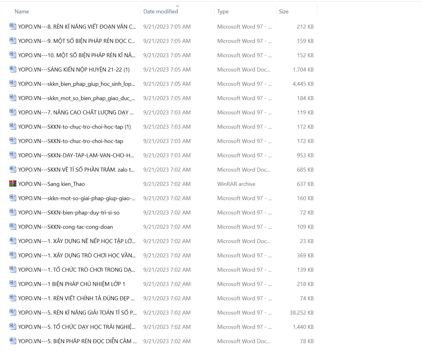Click the Word icon of '5. RÈN KĨ NĂNG GIẢI TOÁN TỈ SỐ'
This screenshot has width=422, height=355.
coord(13,312)
